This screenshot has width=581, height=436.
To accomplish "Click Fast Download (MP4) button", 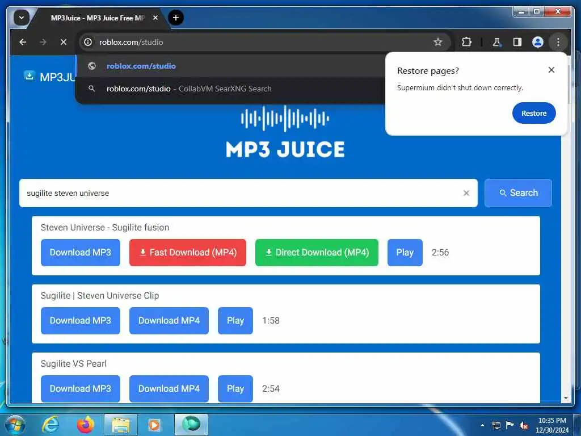I will (x=187, y=253).
